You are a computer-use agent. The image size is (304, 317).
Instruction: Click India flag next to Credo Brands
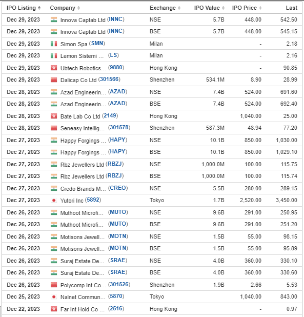point(54,188)
